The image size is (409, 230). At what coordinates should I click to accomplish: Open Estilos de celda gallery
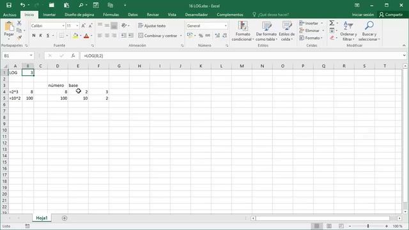287,31
